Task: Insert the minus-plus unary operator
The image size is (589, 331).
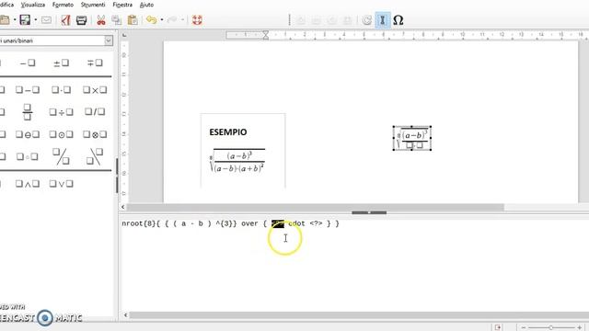Action: click(95, 63)
